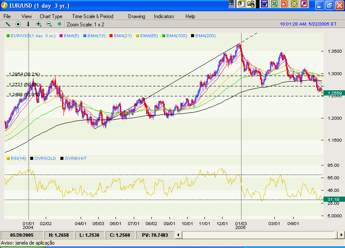Viewport: 345px width, 248px height.
Task: Open the Time Scale & Period menu
Action: coord(92,16)
